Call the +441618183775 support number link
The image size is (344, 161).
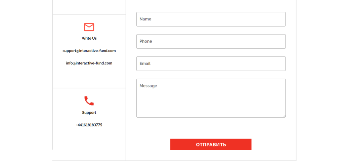tap(89, 125)
